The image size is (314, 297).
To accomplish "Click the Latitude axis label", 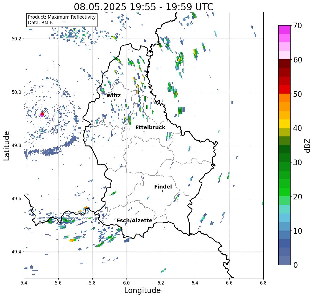I will (x=6, y=146).
